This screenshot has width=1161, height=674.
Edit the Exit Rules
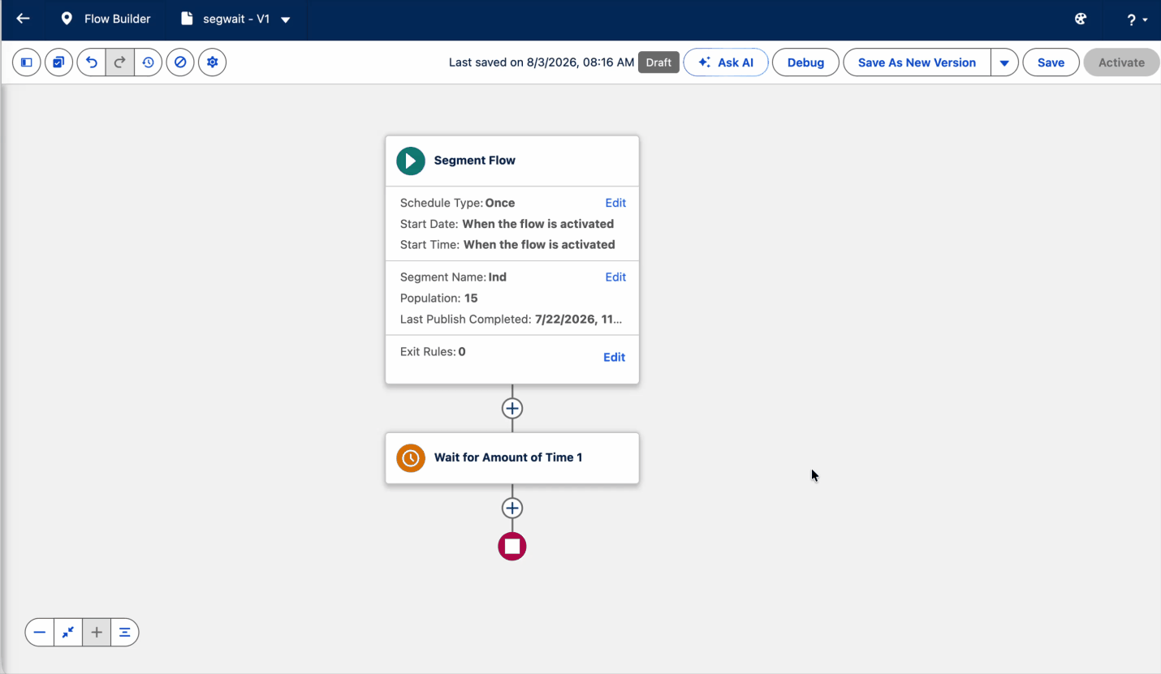614,357
